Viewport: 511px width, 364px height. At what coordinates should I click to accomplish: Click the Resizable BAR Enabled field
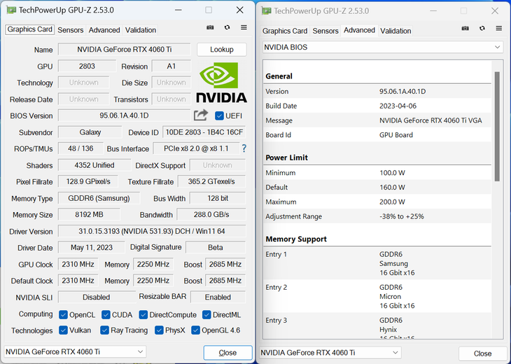tap(218, 297)
